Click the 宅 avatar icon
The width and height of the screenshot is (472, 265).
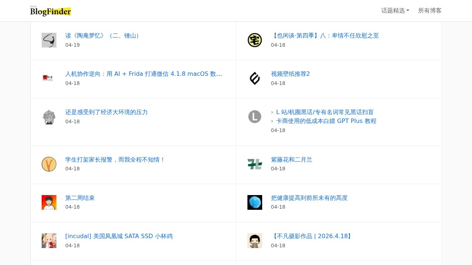(x=254, y=40)
